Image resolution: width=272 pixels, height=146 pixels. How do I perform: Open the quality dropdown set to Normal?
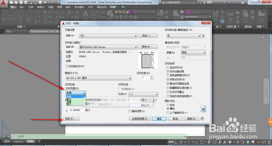[x=193, y=52]
